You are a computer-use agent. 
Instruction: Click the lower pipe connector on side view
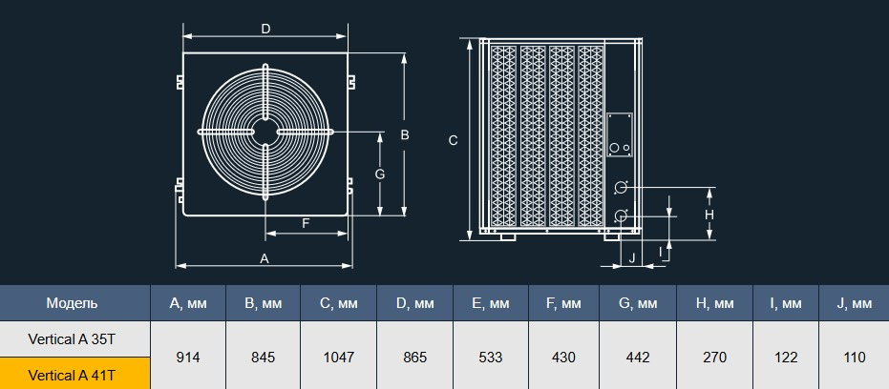(x=622, y=215)
